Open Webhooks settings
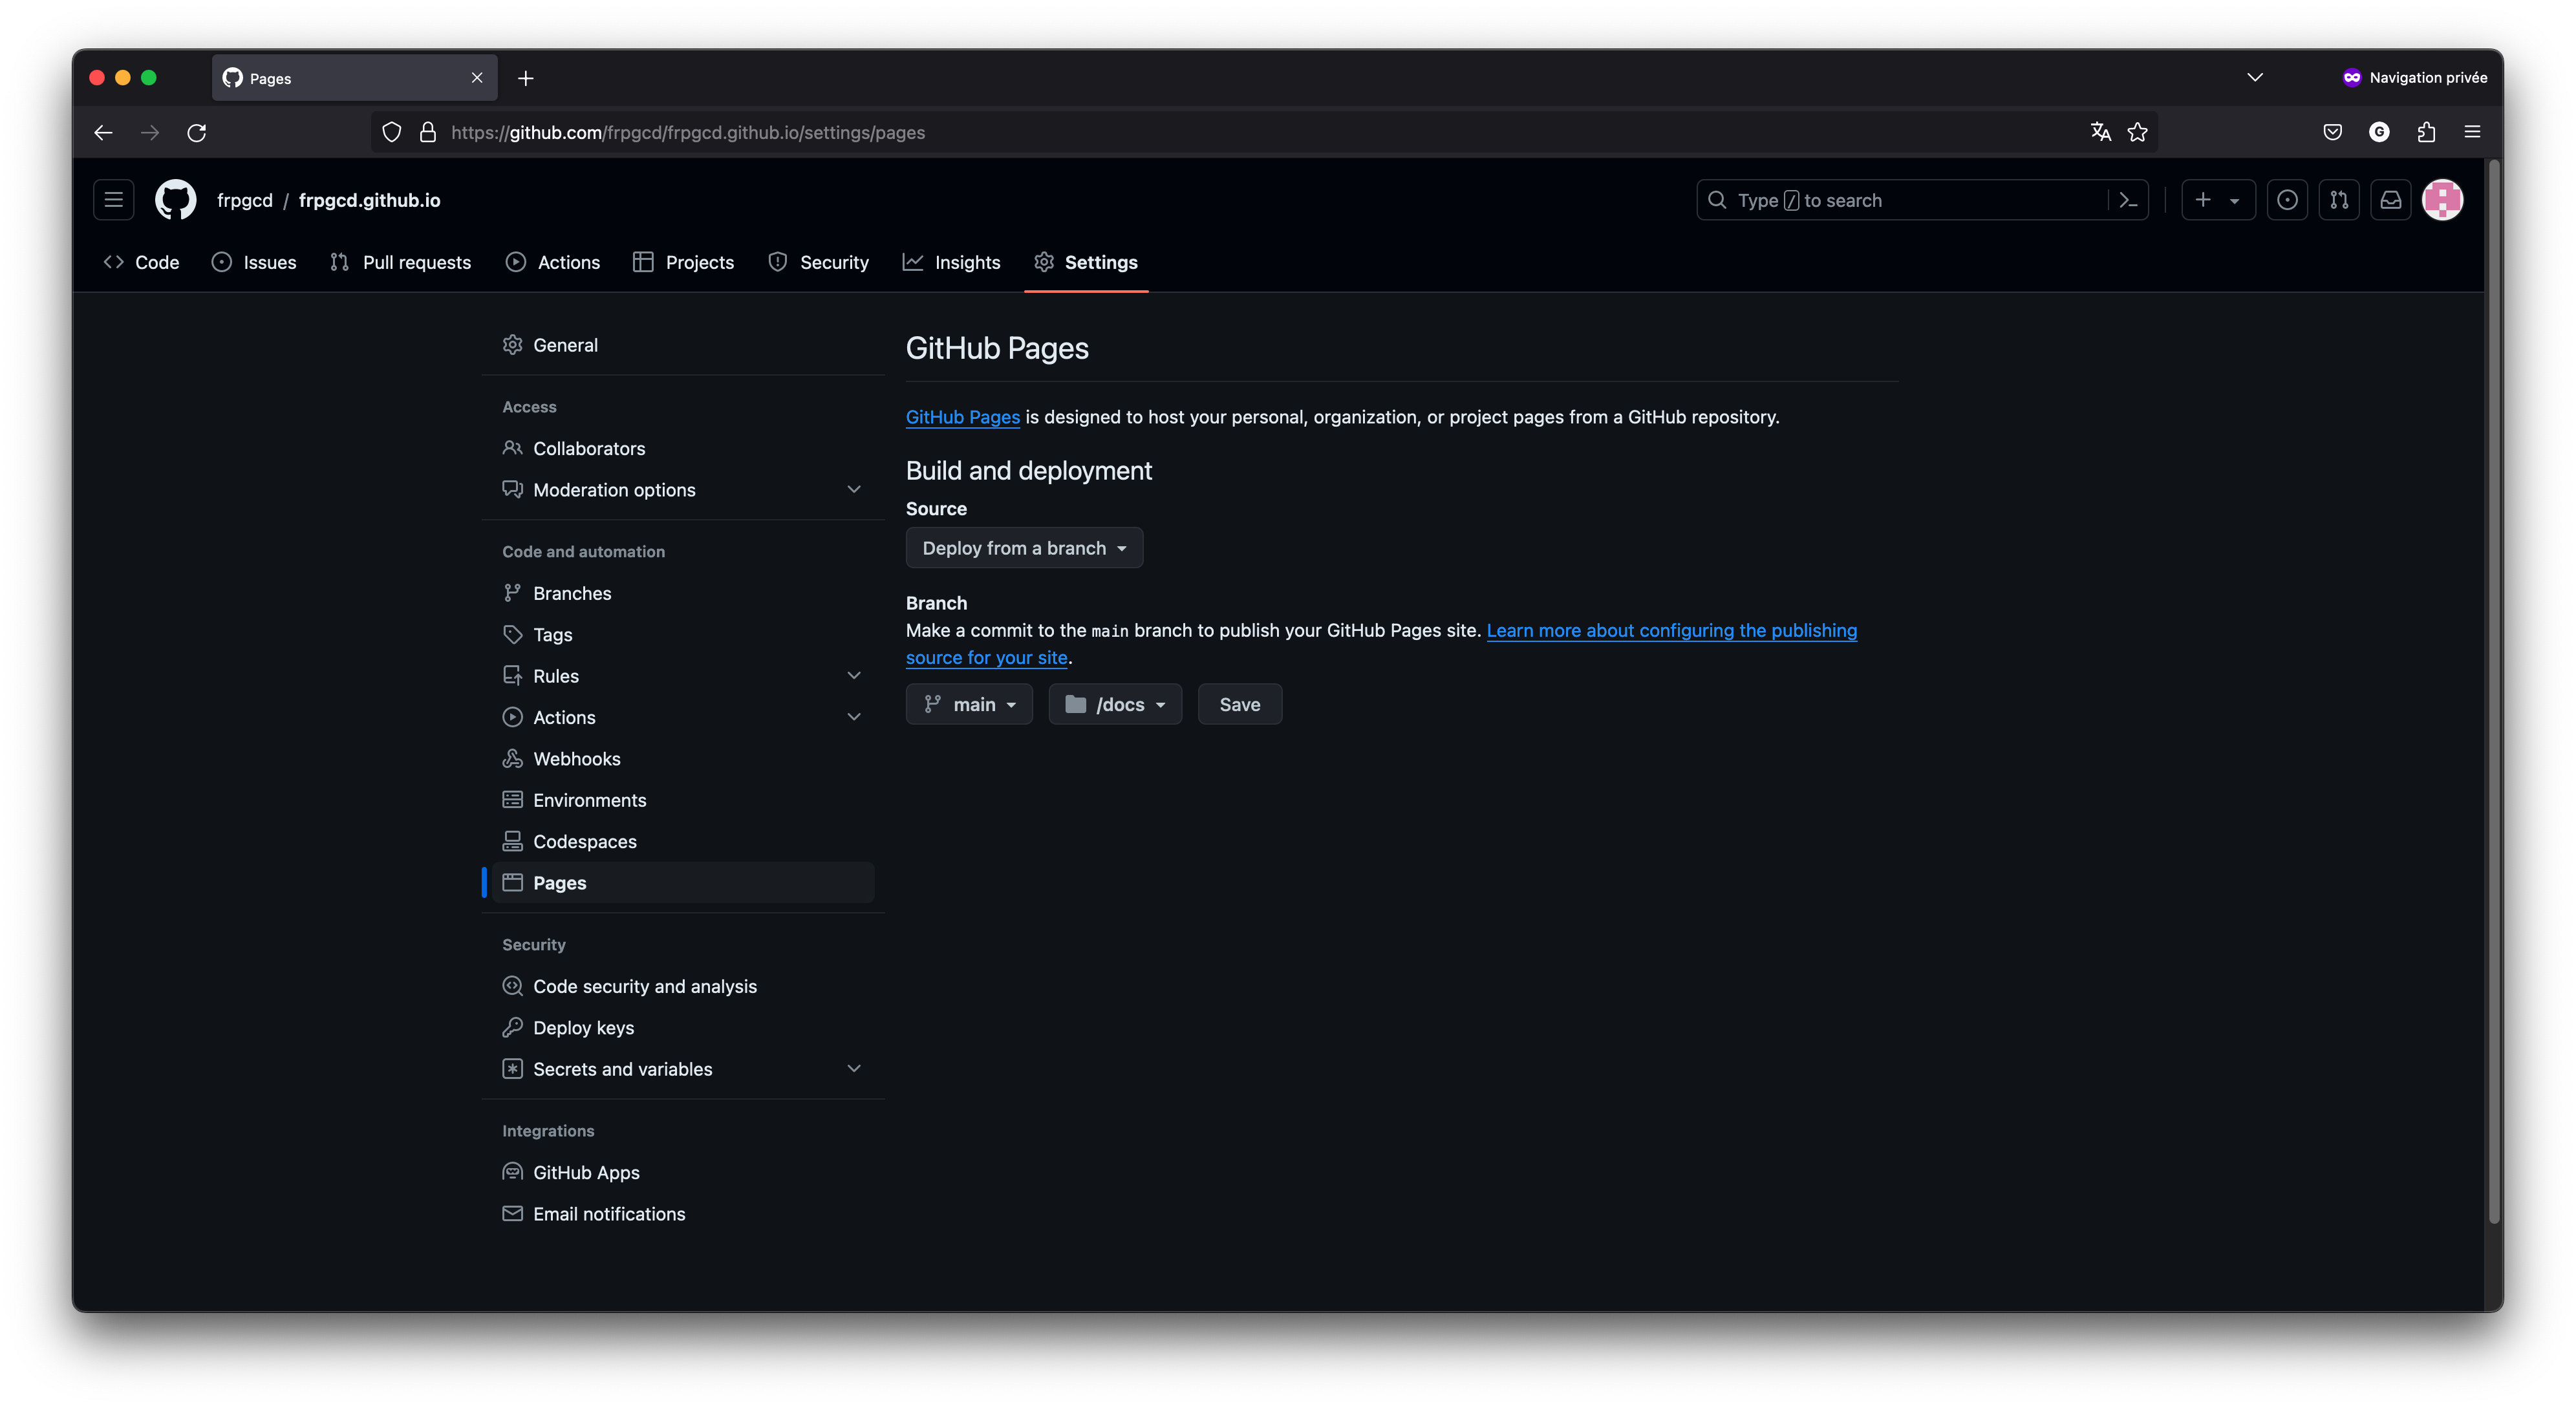This screenshot has height=1408, width=2576. pyautogui.click(x=683, y=759)
